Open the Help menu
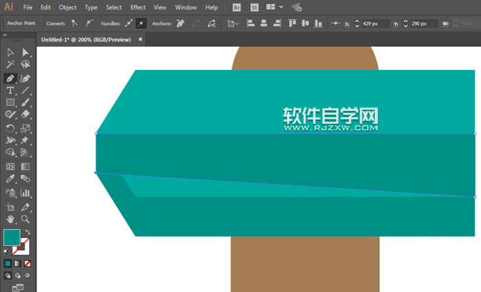The height and width of the screenshot is (292, 481). pyautogui.click(x=212, y=8)
